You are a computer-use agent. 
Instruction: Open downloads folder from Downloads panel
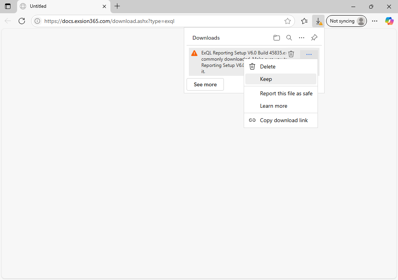pyautogui.click(x=277, y=38)
